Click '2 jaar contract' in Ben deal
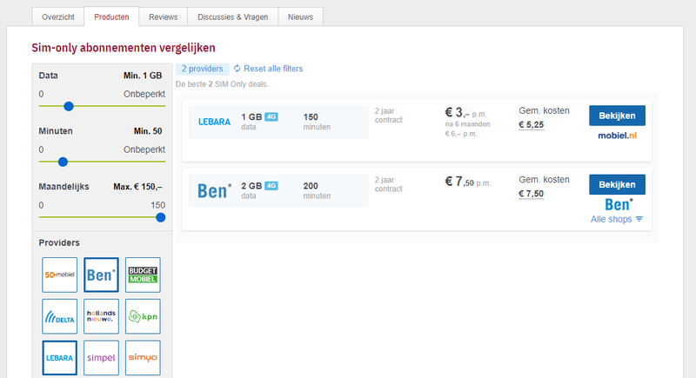Screen dimensions: 696x378 pyautogui.click(x=388, y=184)
